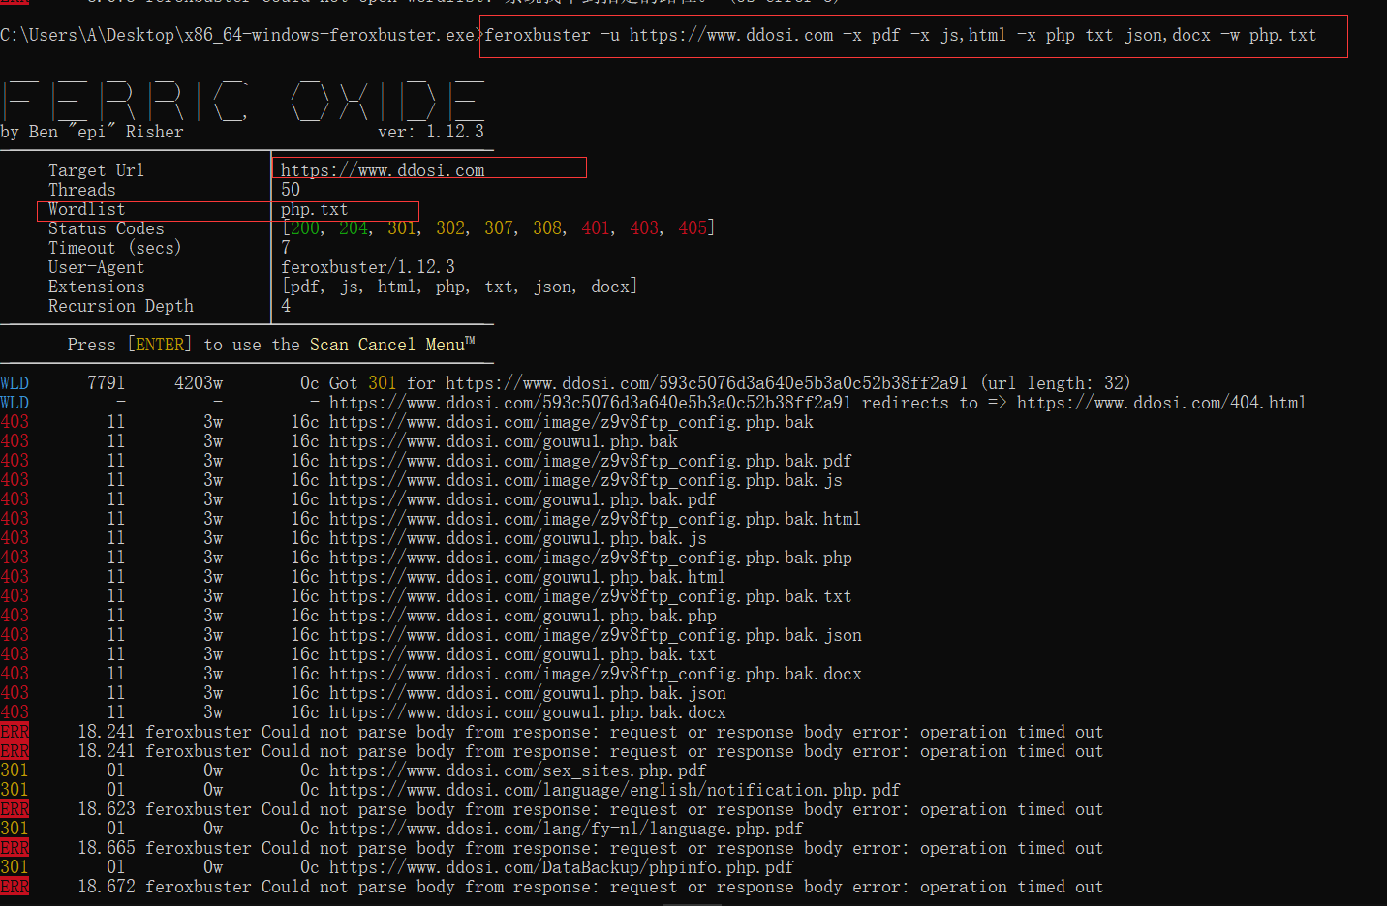Click URL ending notification.php.pdf
The width and height of the screenshot is (1387, 906).
614,790
